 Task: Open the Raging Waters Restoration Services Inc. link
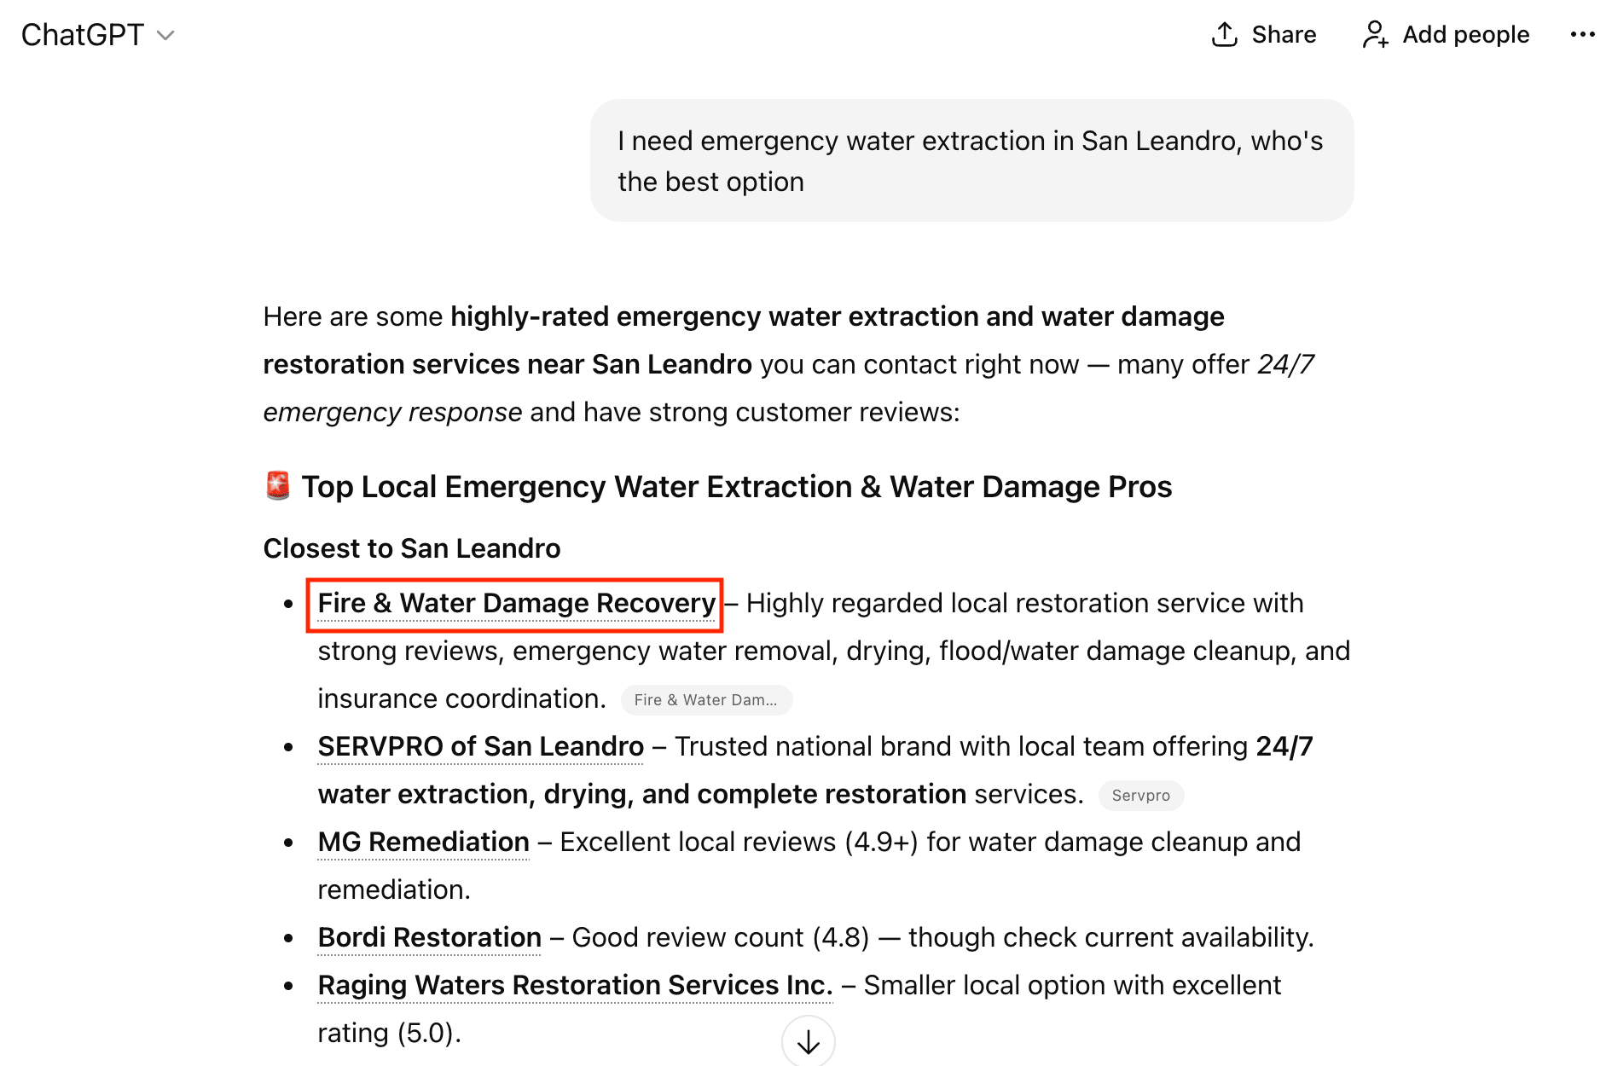575,985
